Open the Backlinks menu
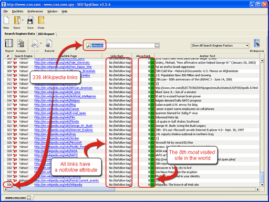 pyautogui.click(x=17, y=12)
